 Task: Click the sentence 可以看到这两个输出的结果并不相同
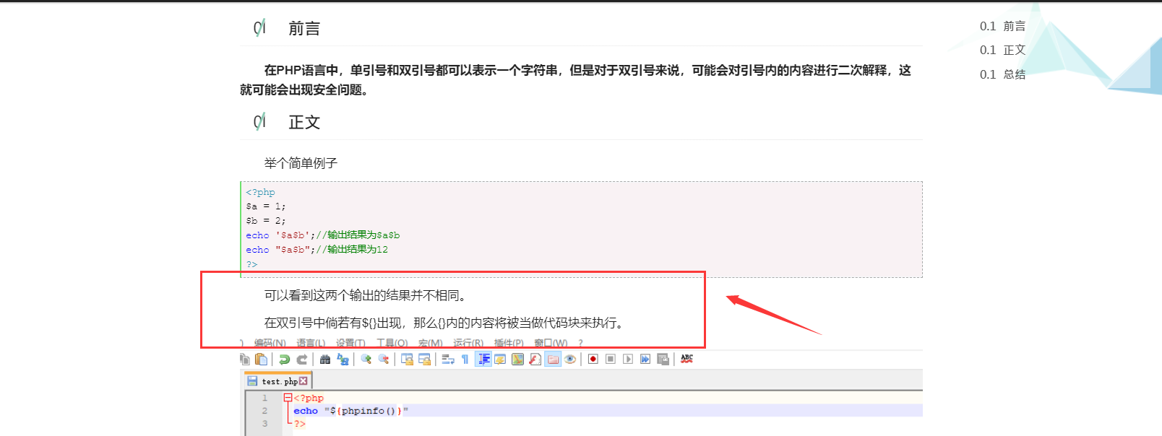click(365, 295)
